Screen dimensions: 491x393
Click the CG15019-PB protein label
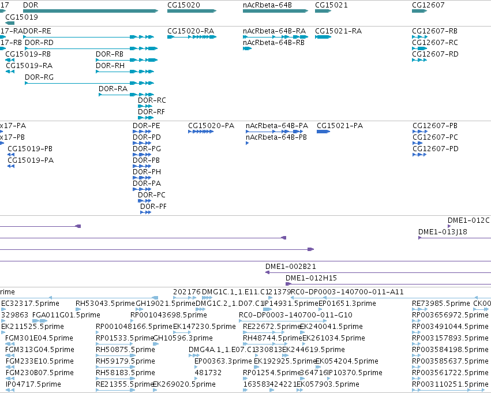click(30, 149)
